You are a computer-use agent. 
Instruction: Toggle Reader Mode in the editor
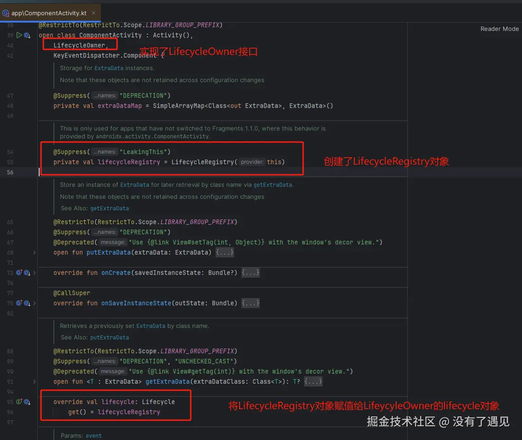click(x=499, y=29)
